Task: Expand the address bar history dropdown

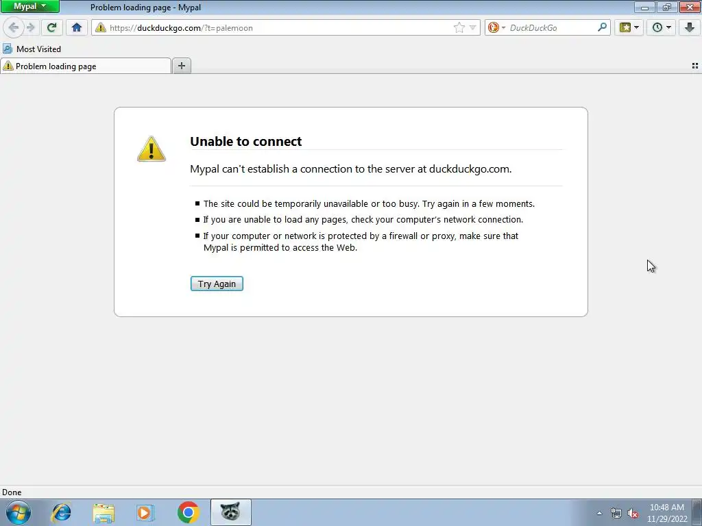Action: click(473, 27)
